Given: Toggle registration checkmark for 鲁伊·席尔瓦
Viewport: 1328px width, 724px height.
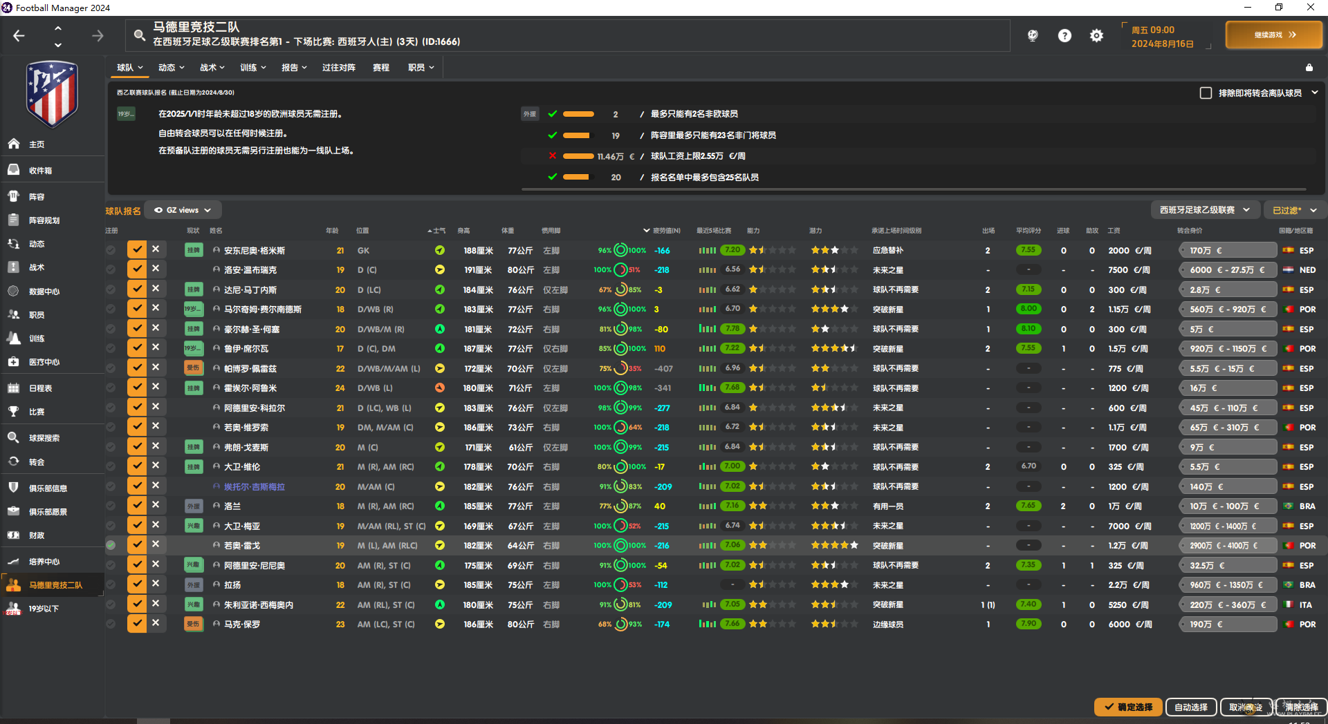Looking at the screenshot, I should (137, 348).
